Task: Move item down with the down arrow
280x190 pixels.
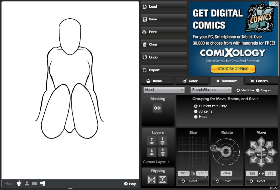Action: coord(261,163)
